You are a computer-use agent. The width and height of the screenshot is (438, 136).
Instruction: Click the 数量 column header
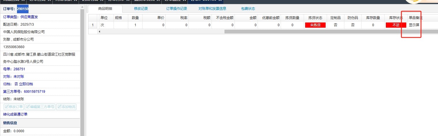tap(135, 18)
